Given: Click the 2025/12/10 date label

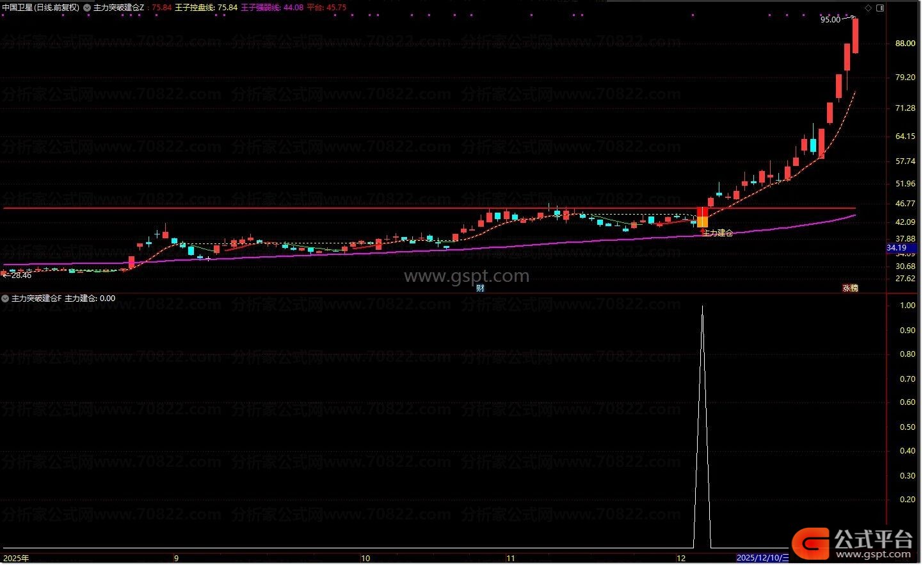Looking at the screenshot, I should coord(762,558).
